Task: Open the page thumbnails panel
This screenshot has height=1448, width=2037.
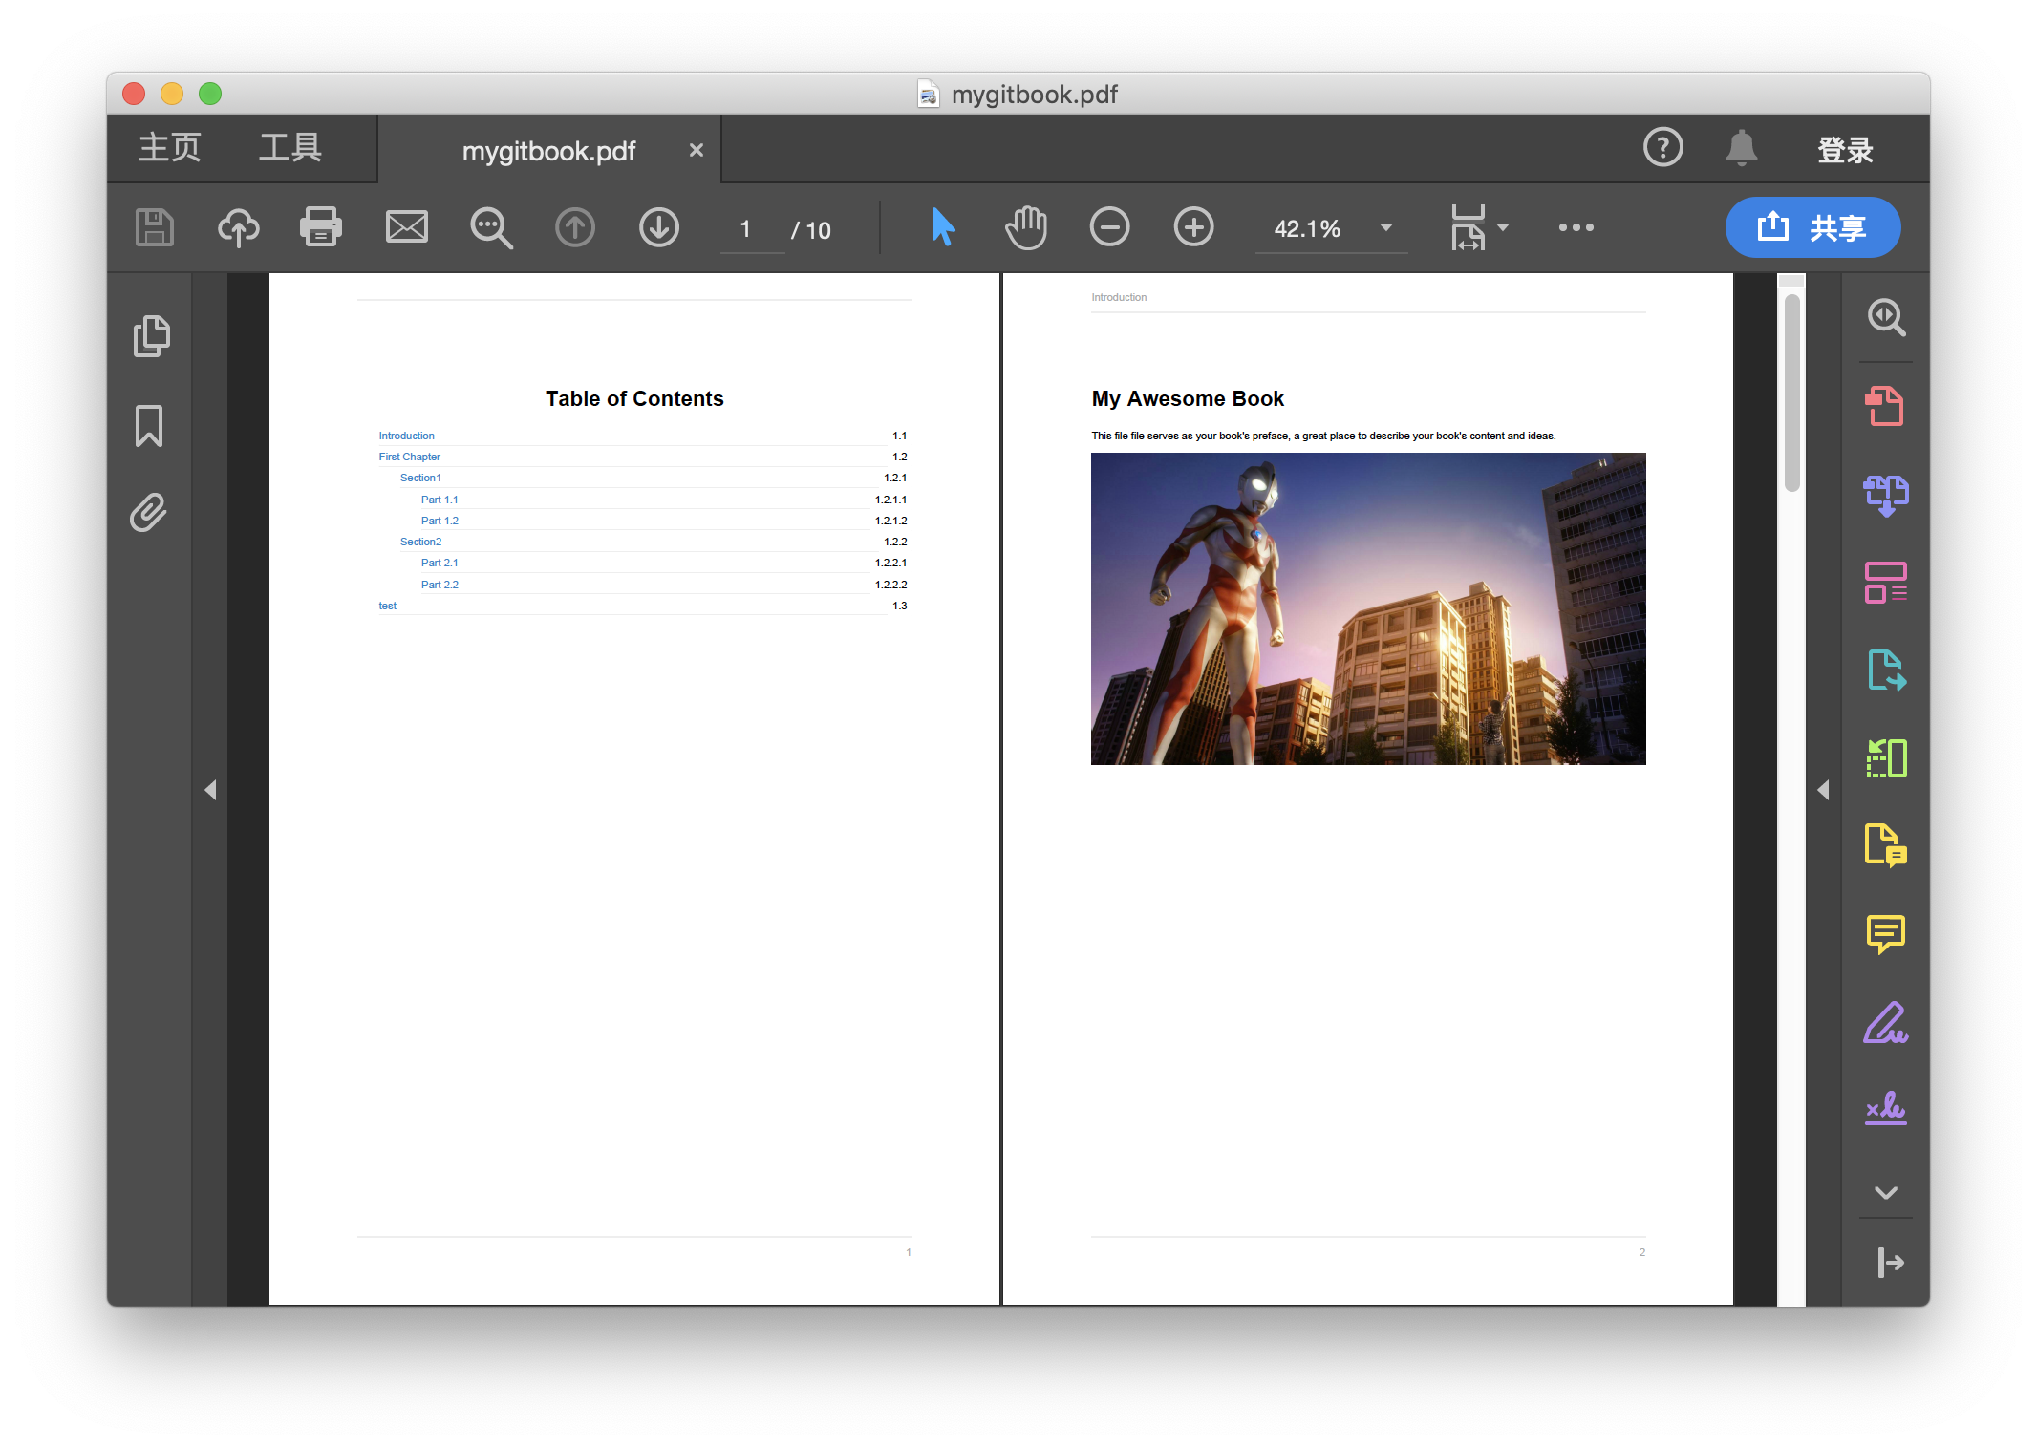Action: 151,336
